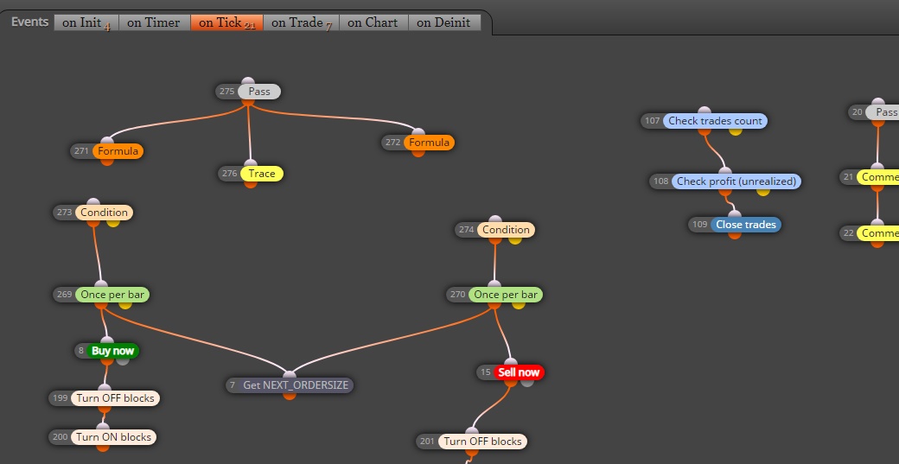Click yellow output connector of block 270
The width and height of the screenshot is (899, 464).
519,305
